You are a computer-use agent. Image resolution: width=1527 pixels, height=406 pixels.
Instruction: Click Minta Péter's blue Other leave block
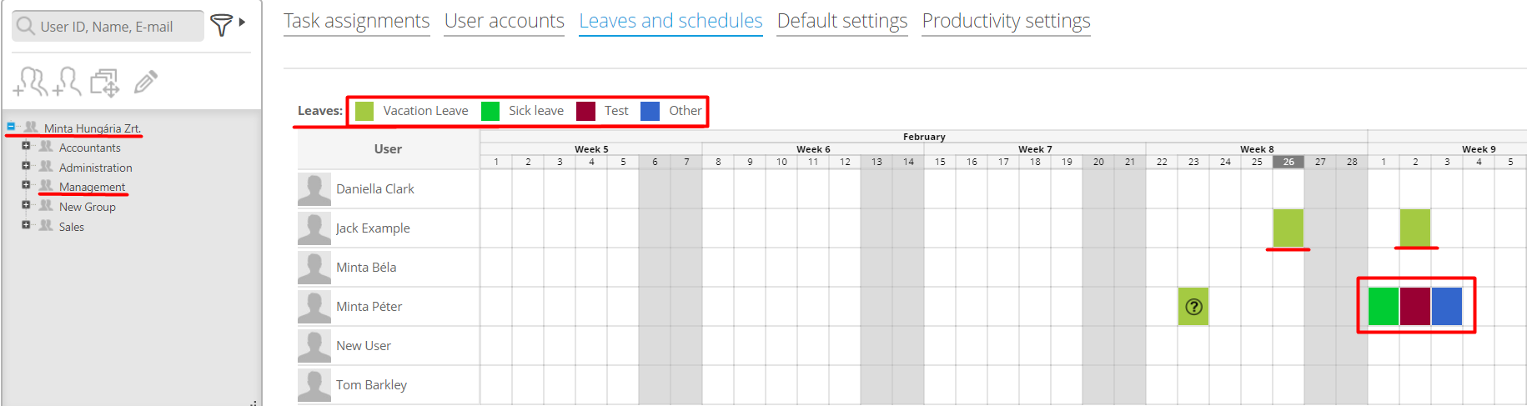click(1447, 306)
